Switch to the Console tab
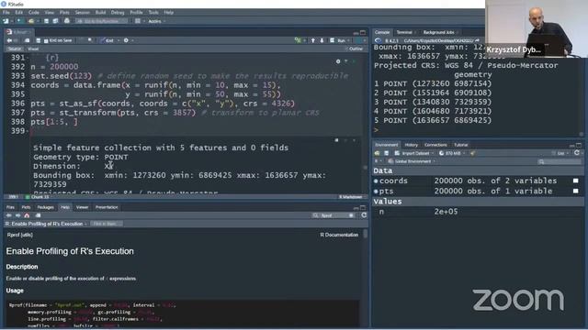The height and width of the screenshot is (330, 588). pyautogui.click(x=382, y=32)
